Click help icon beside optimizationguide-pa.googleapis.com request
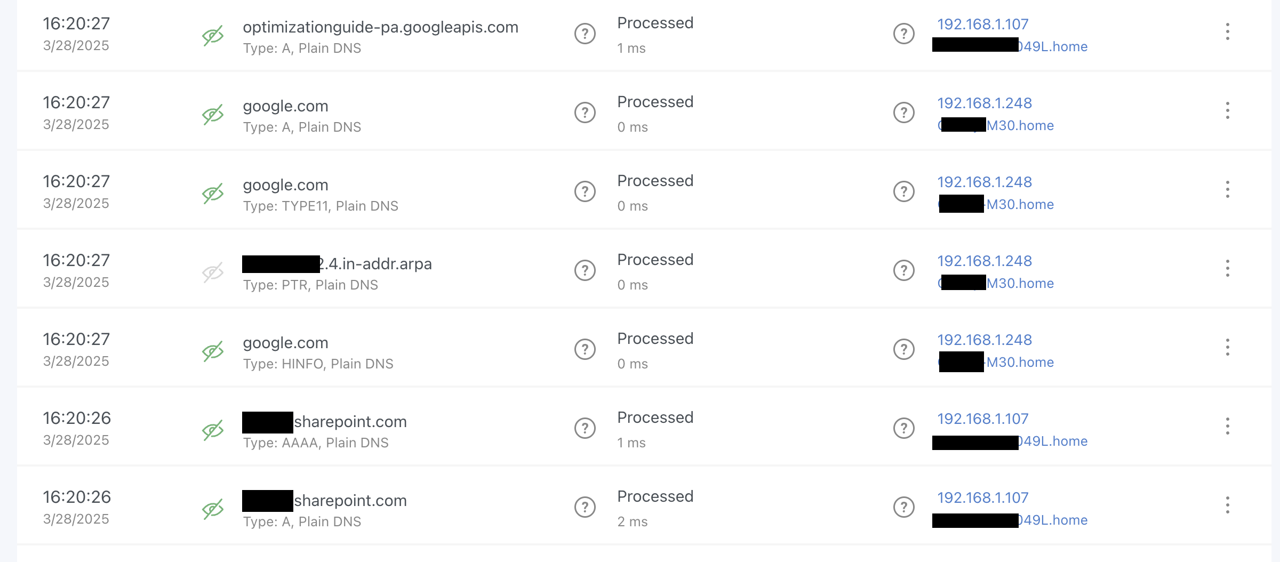Image resolution: width=1280 pixels, height=562 pixels. (585, 34)
